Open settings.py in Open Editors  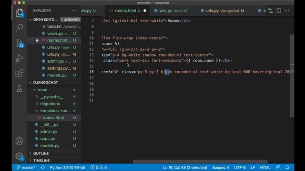54,68
